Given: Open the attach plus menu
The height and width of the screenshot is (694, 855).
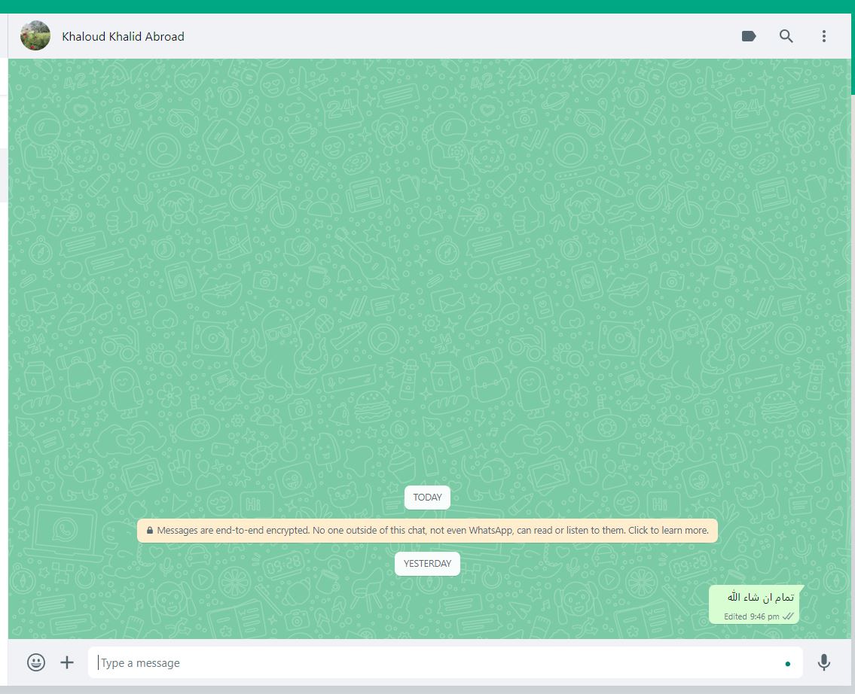Looking at the screenshot, I should coord(67,662).
